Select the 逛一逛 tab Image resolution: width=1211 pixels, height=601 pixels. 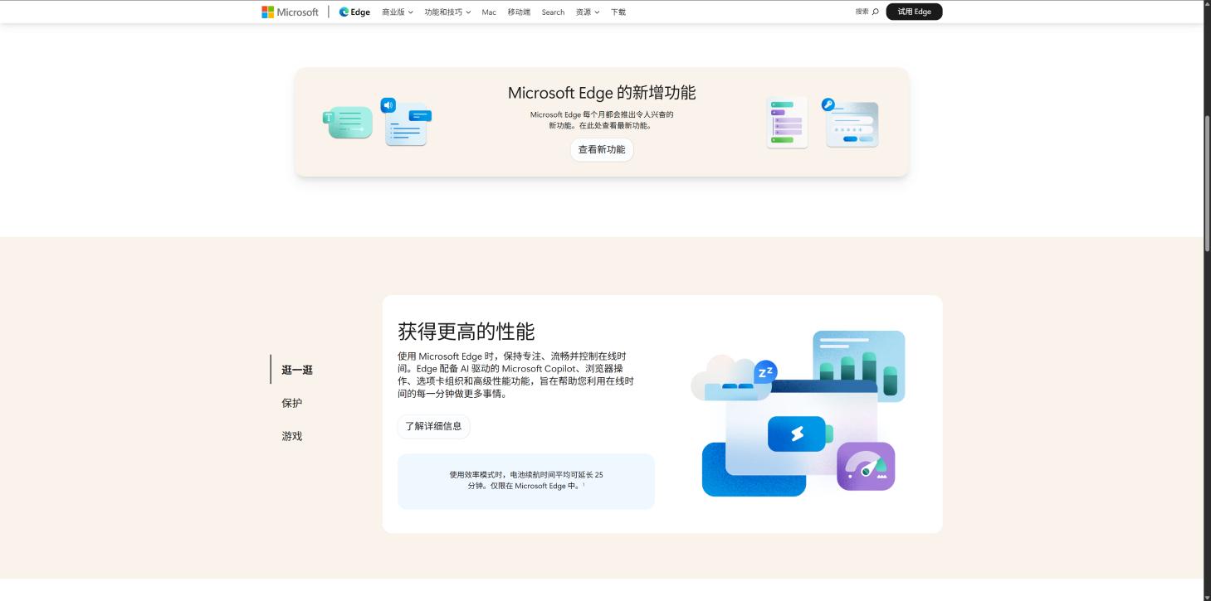(x=297, y=370)
